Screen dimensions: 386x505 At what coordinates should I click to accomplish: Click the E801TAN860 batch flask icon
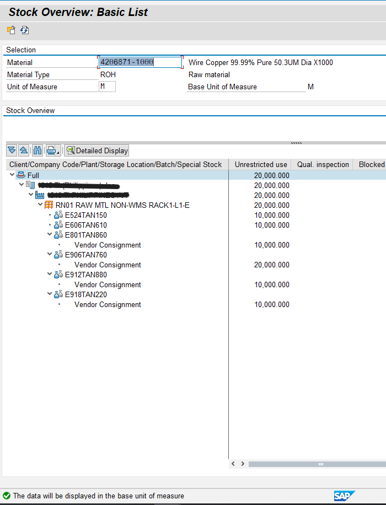58,235
